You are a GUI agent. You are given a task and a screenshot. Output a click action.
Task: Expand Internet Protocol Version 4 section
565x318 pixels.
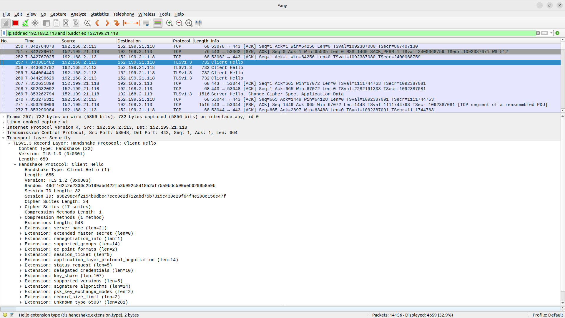coord(3,127)
